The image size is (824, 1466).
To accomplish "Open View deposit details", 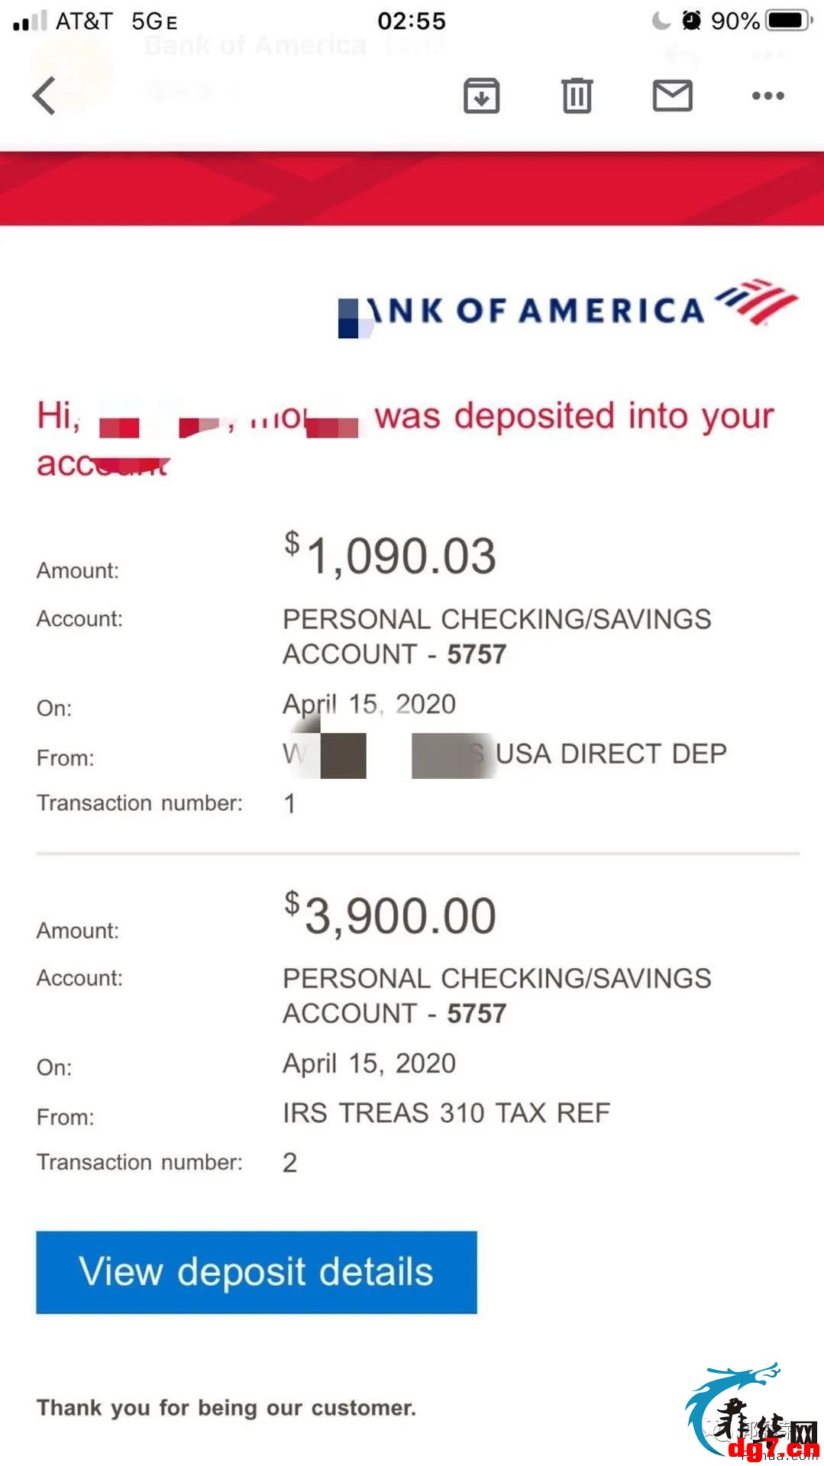I will point(257,1272).
